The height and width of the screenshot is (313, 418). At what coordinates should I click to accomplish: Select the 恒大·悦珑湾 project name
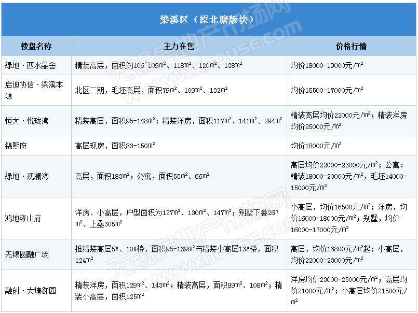26,121
